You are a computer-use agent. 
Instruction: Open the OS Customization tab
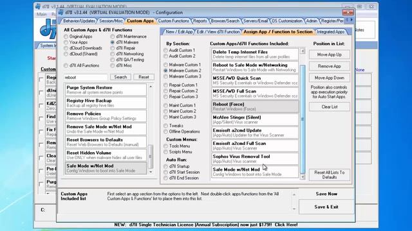(x=287, y=21)
